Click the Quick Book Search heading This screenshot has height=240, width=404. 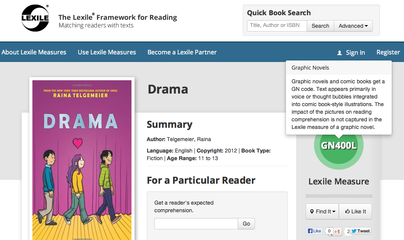coord(279,13)
